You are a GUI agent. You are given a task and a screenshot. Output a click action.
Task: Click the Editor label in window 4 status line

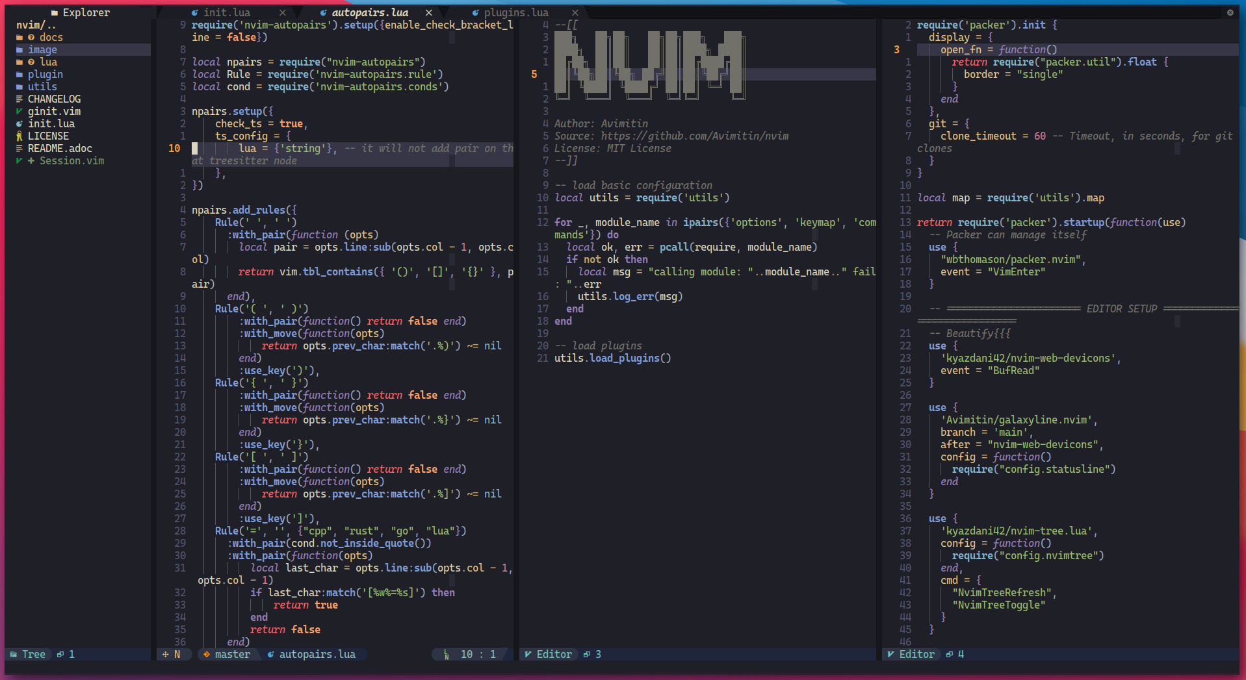917,655
